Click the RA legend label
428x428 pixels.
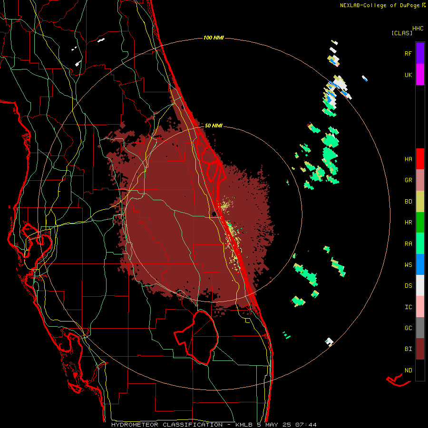coord(408,244)
